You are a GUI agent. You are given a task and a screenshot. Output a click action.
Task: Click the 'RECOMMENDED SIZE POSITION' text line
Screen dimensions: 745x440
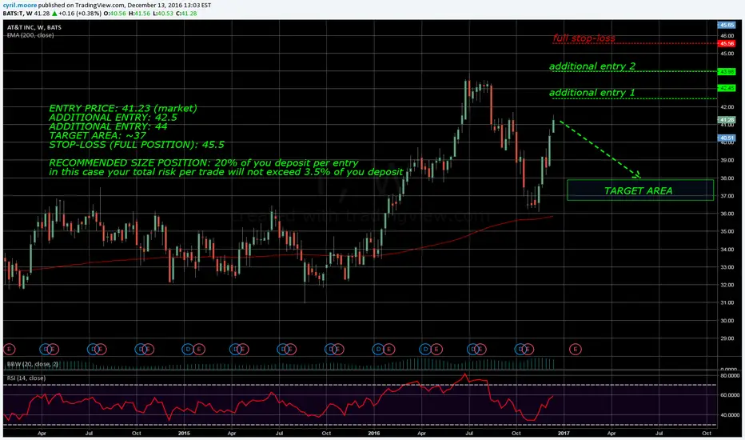click(x=203, y=162)
